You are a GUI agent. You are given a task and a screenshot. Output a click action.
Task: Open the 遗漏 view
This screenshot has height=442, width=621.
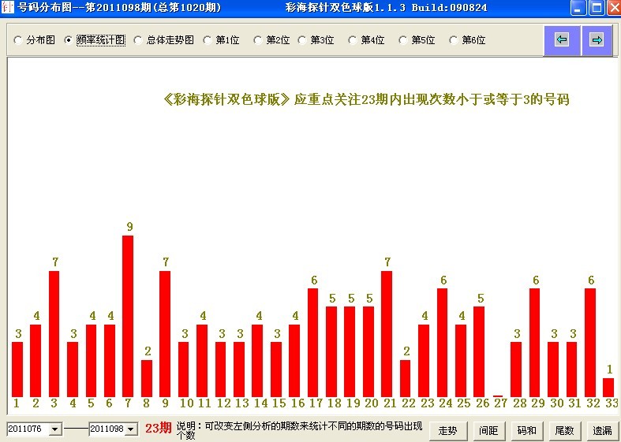tap(602, 430)
